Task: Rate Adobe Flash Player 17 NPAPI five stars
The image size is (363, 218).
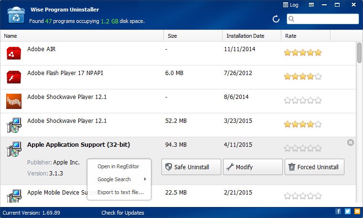Action: point(318,76)
